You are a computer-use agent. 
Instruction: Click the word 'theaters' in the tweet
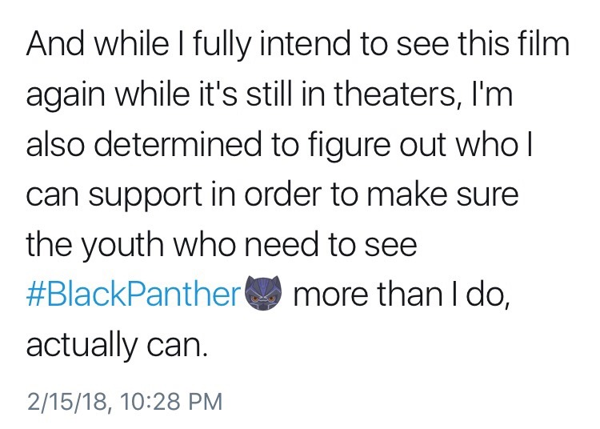click(x=386, y=95)
